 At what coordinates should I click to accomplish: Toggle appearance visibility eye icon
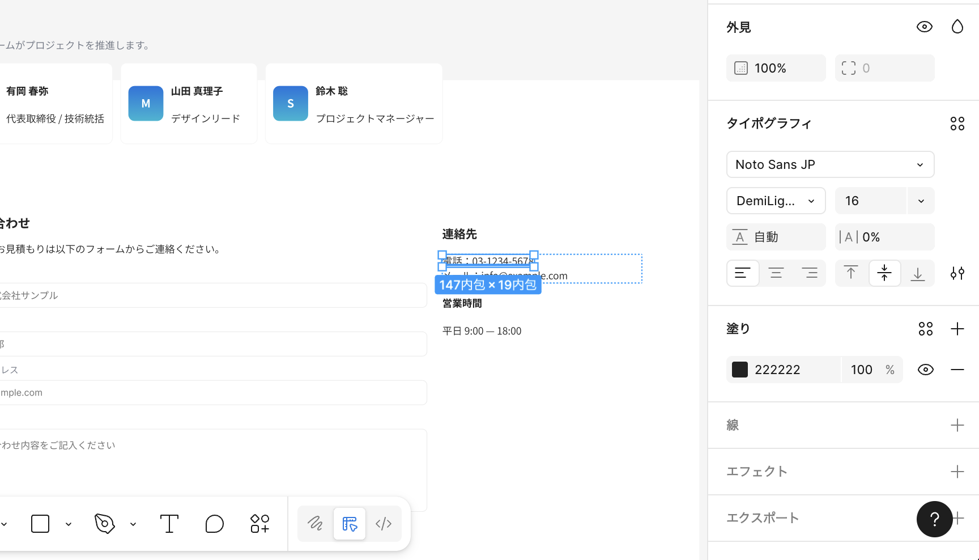(924, 27)
